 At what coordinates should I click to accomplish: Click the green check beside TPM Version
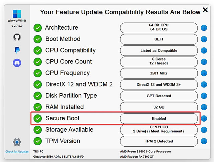pyautogui.click(x=38, y=141)
